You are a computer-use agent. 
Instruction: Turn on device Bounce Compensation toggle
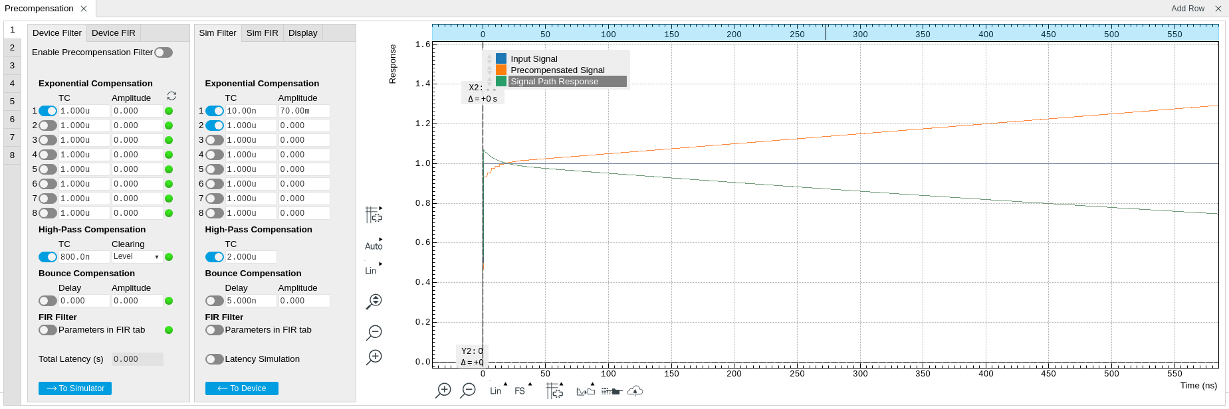pos(47,301)
